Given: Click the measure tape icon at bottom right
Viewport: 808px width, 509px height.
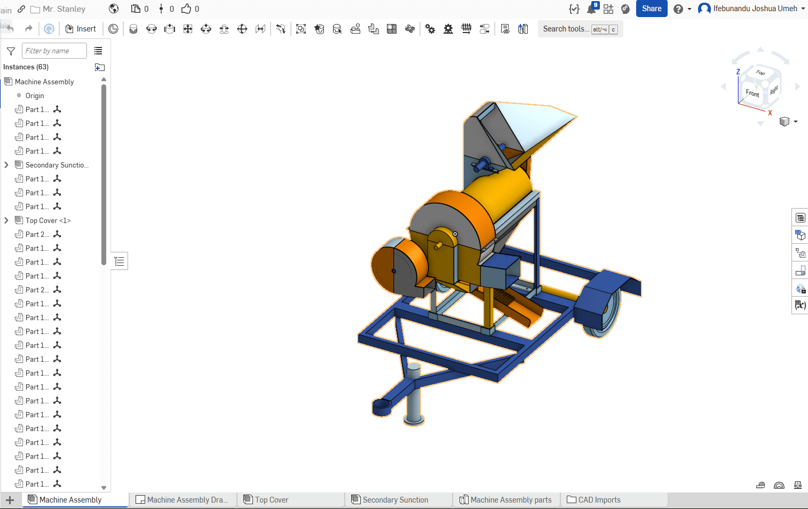Looking at the screenshot, I should [761, 485].
